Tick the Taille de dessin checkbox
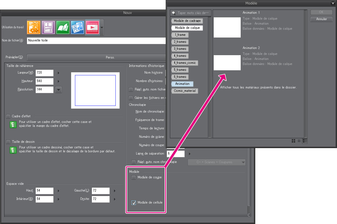Screen dimensions: 337x224 8,142
